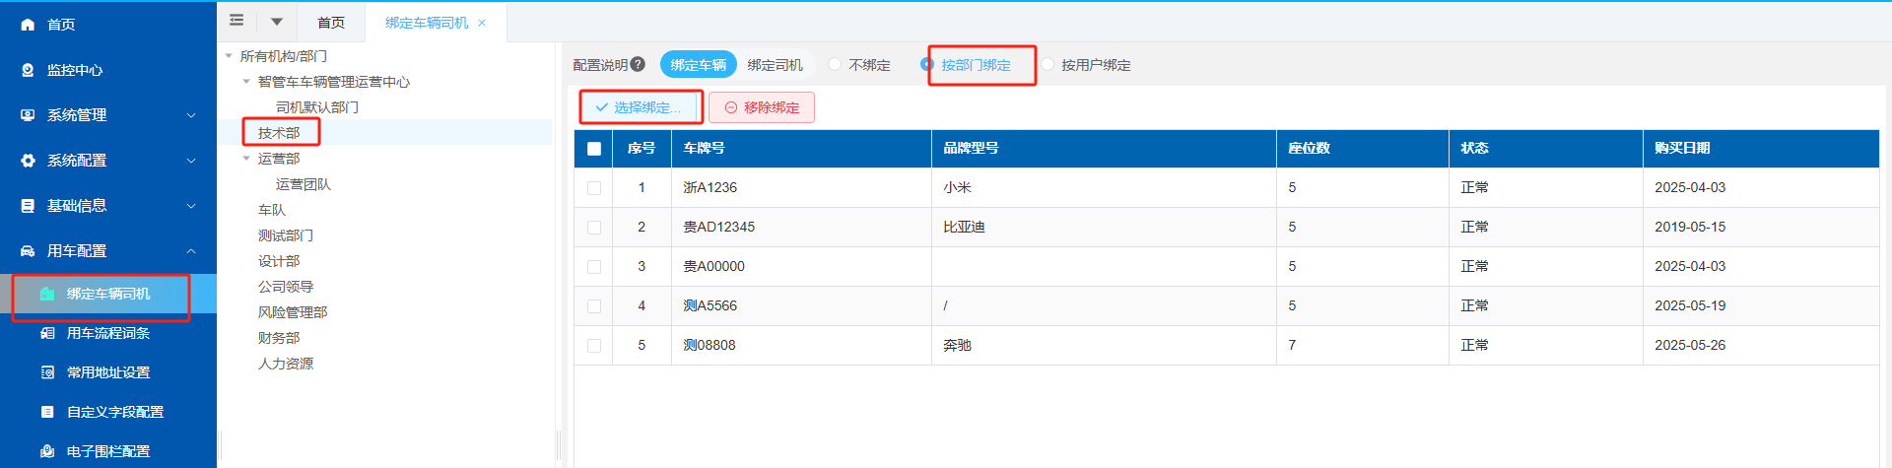Click the 监控中心 monitoring icon
Image resolution: width=1892 pixels, height=468 pixels.
(x=28, y=70)
